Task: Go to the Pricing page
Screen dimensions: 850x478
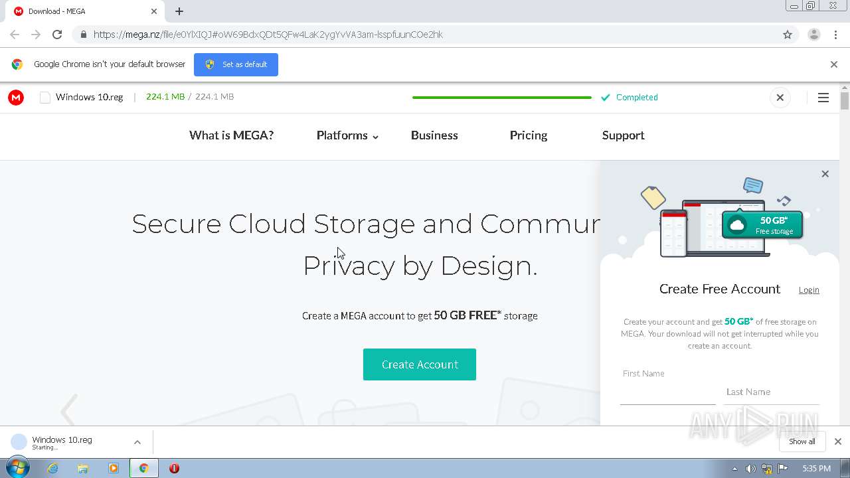Action: point(529,135)
